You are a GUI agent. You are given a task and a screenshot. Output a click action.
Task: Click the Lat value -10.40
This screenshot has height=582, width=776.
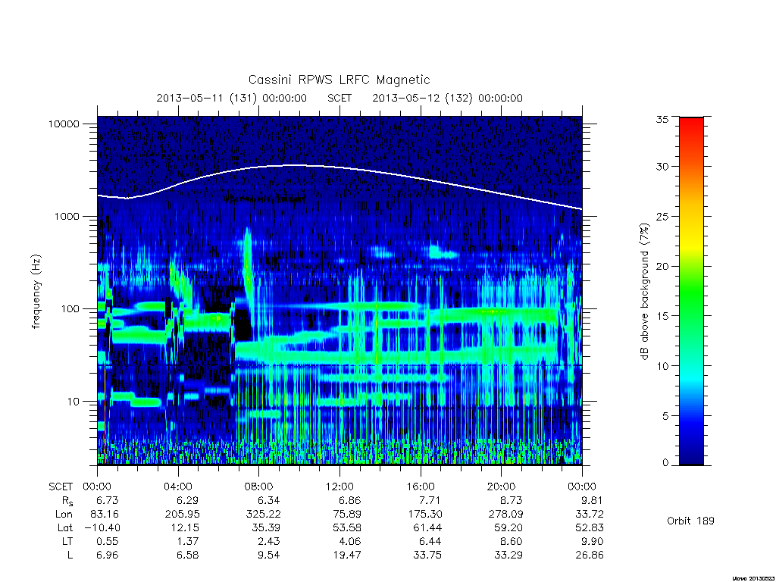tap(102, 527)
